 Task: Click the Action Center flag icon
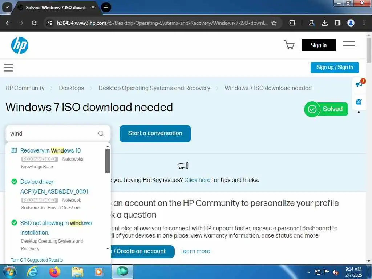tap(327, 272)
